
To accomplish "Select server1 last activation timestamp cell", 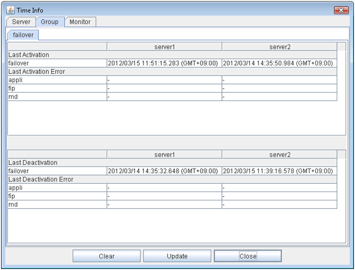I will (x=164, y=63).
